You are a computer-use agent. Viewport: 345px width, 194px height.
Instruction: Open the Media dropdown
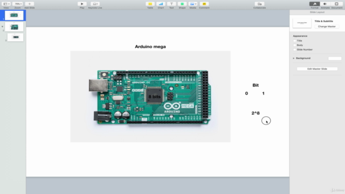(193, 4)
